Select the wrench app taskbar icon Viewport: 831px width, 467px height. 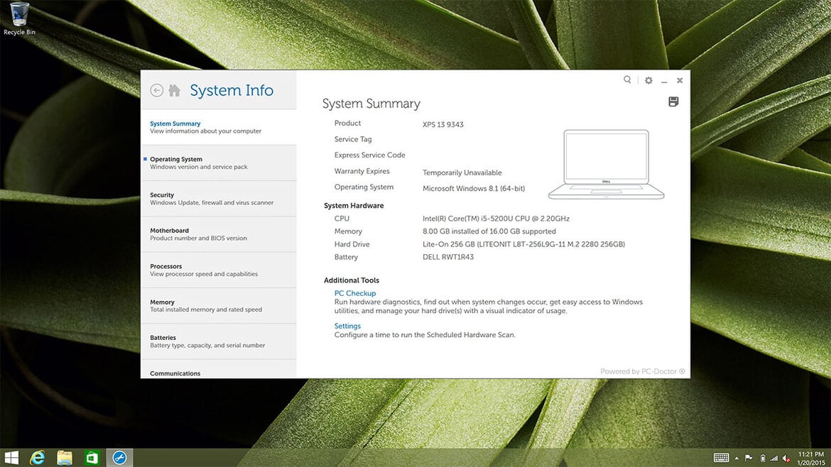pos(120,458)
